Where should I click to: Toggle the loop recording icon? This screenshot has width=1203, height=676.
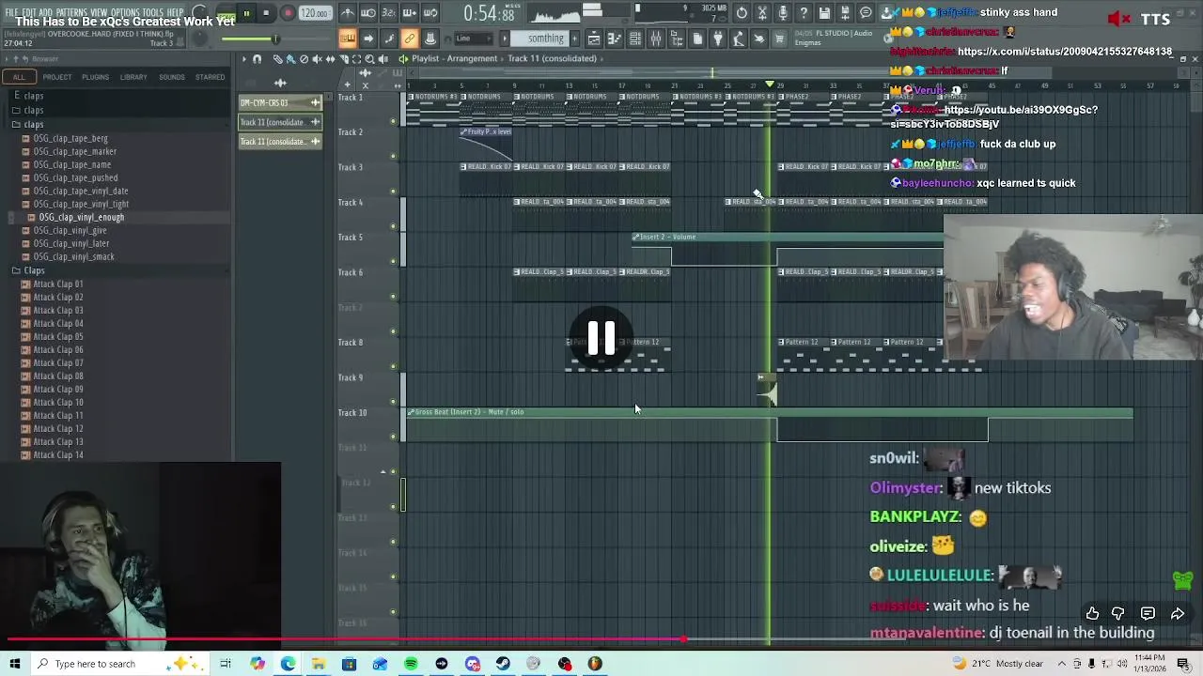pos(430,13)
